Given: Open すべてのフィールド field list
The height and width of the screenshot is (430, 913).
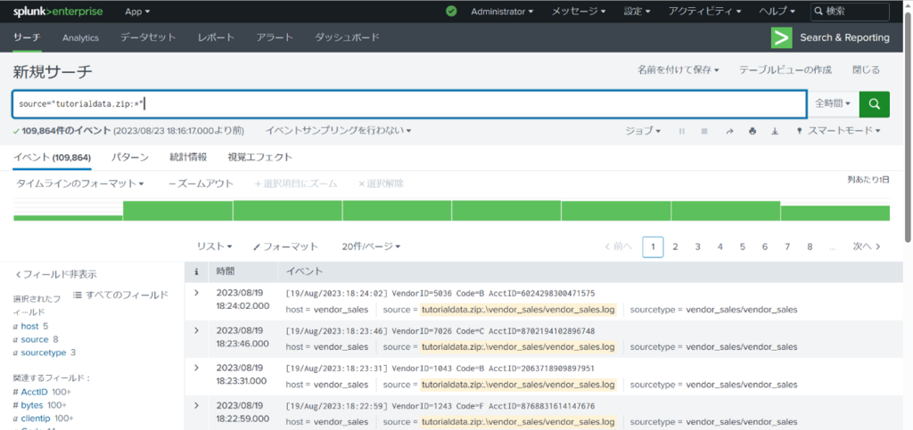Looking at the screenshot, I should coord(120,295).
